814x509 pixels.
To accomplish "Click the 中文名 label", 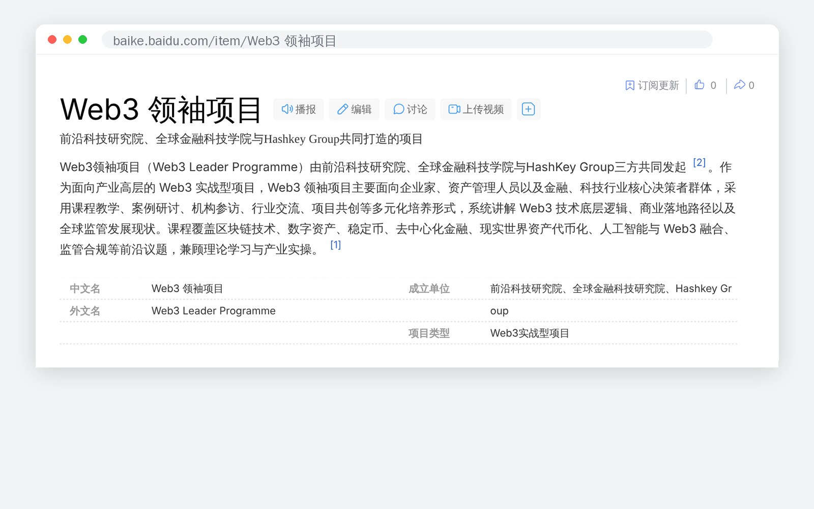I will pyautogui.click(x=85, y=289).
